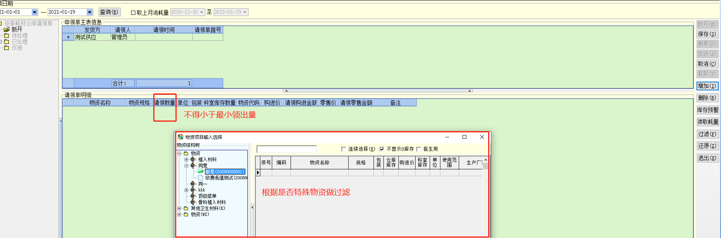Click the 请领单据号 column header
The width and height of the screenshot is (721, 238).
[208, 30]
